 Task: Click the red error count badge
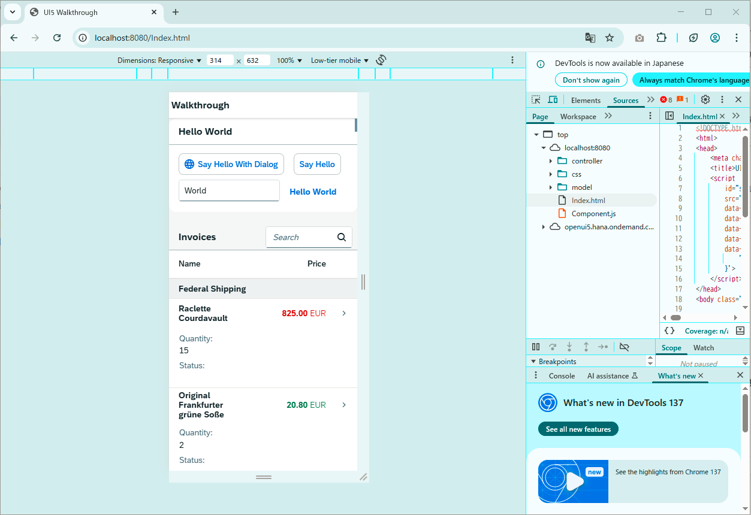click(666, 100)
